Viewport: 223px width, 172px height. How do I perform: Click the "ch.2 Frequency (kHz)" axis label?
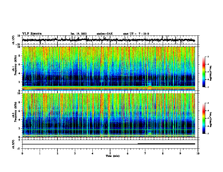click(x=15, y=112)
